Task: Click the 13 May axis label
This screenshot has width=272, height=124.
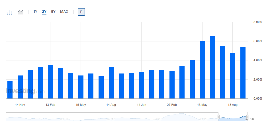Action: point(202,105)
